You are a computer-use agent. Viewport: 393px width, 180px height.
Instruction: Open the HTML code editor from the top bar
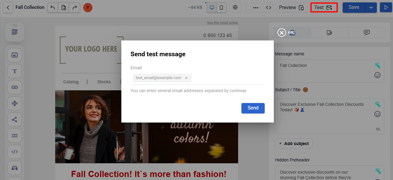(x=268, y=8)
